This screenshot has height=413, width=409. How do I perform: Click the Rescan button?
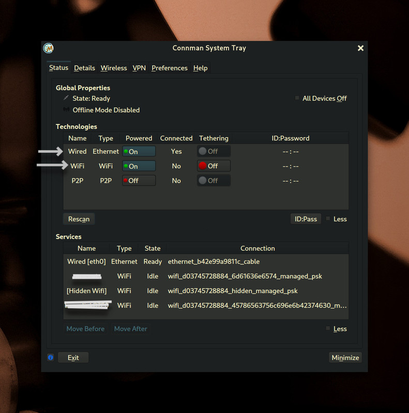click(x=79, y=219)
